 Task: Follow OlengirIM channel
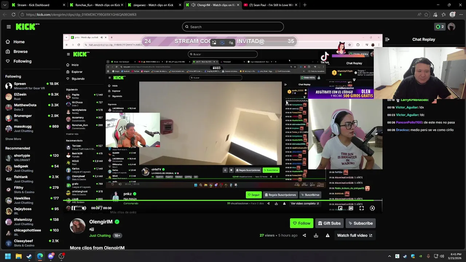(302, 223)
